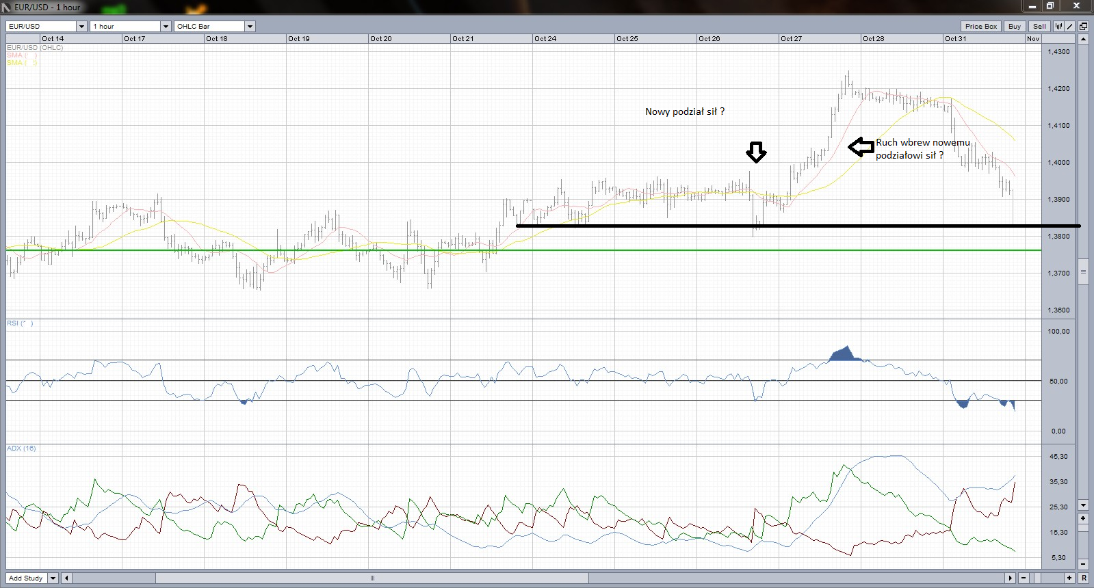
Task: Select the trend line drawing tool
Action: tap(1070, 27)
